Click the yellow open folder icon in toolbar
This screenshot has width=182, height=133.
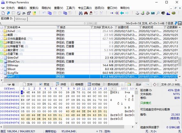click(34, 13)
